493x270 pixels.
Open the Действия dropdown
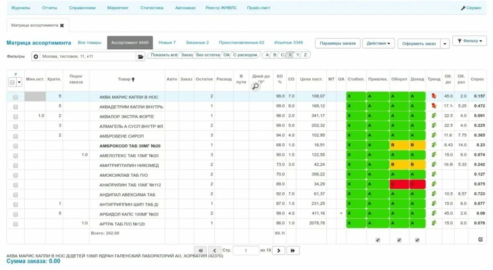point(378,43)
